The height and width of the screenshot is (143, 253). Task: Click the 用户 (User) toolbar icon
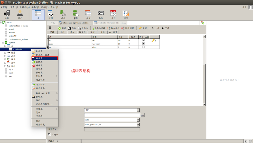pyautogui.click(x=20, y=15)
